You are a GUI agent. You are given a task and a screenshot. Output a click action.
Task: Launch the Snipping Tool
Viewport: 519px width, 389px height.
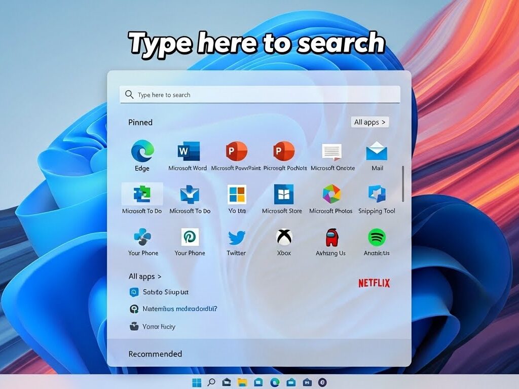[x=377, y=199]
